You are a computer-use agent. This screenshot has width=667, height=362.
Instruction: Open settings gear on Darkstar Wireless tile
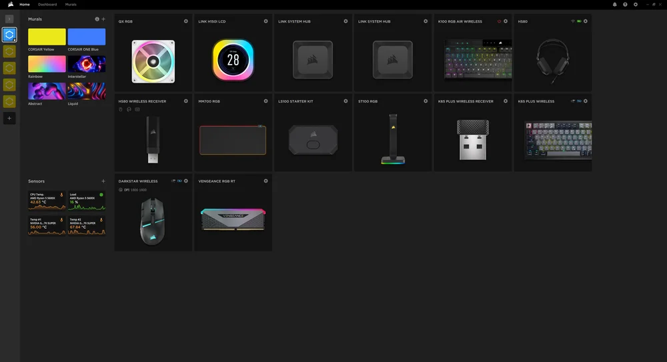186,181
